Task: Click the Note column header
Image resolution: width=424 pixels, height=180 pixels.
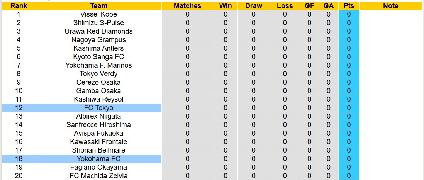Action: click(x=391, y=6)
